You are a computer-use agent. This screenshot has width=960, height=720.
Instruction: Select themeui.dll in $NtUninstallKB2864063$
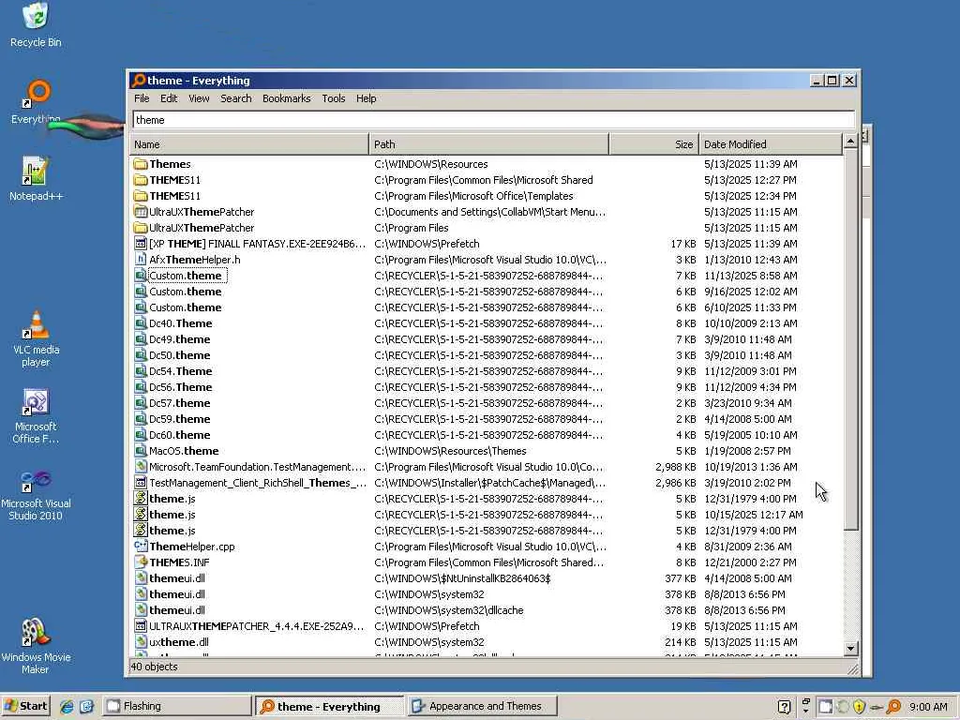pyautogui.click(x=487, y=577)
